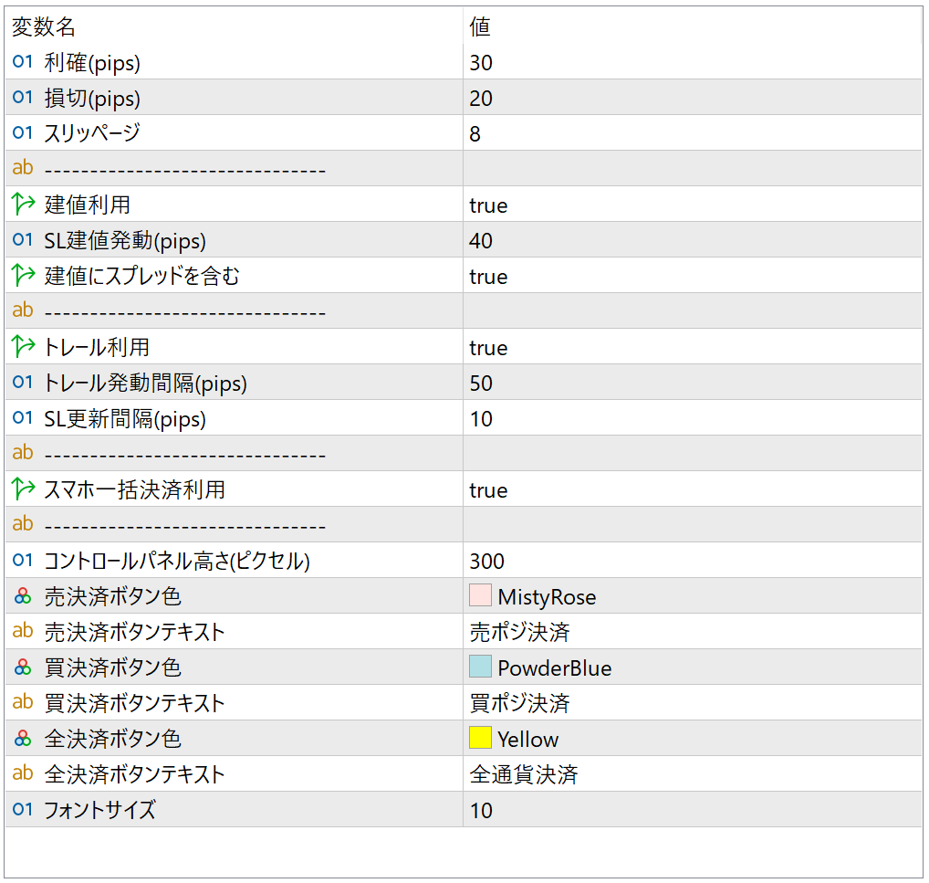The image size is (929, 883).
Task: Toggle the 建値利用 true value
Action: tap(488, 205)
